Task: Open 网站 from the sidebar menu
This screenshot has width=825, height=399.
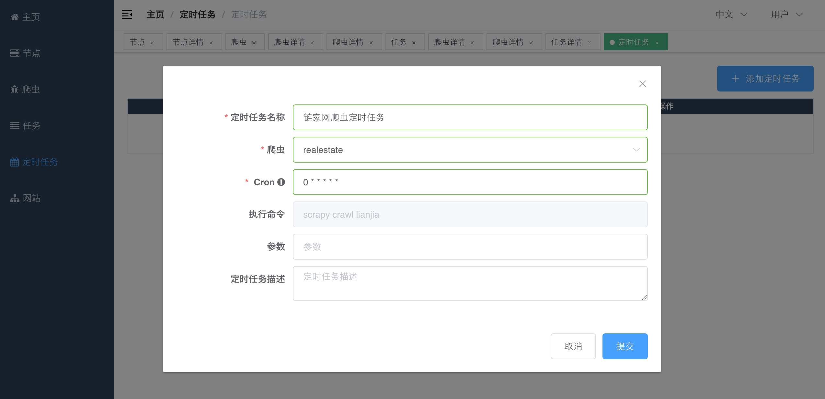Action: point(57,198)
